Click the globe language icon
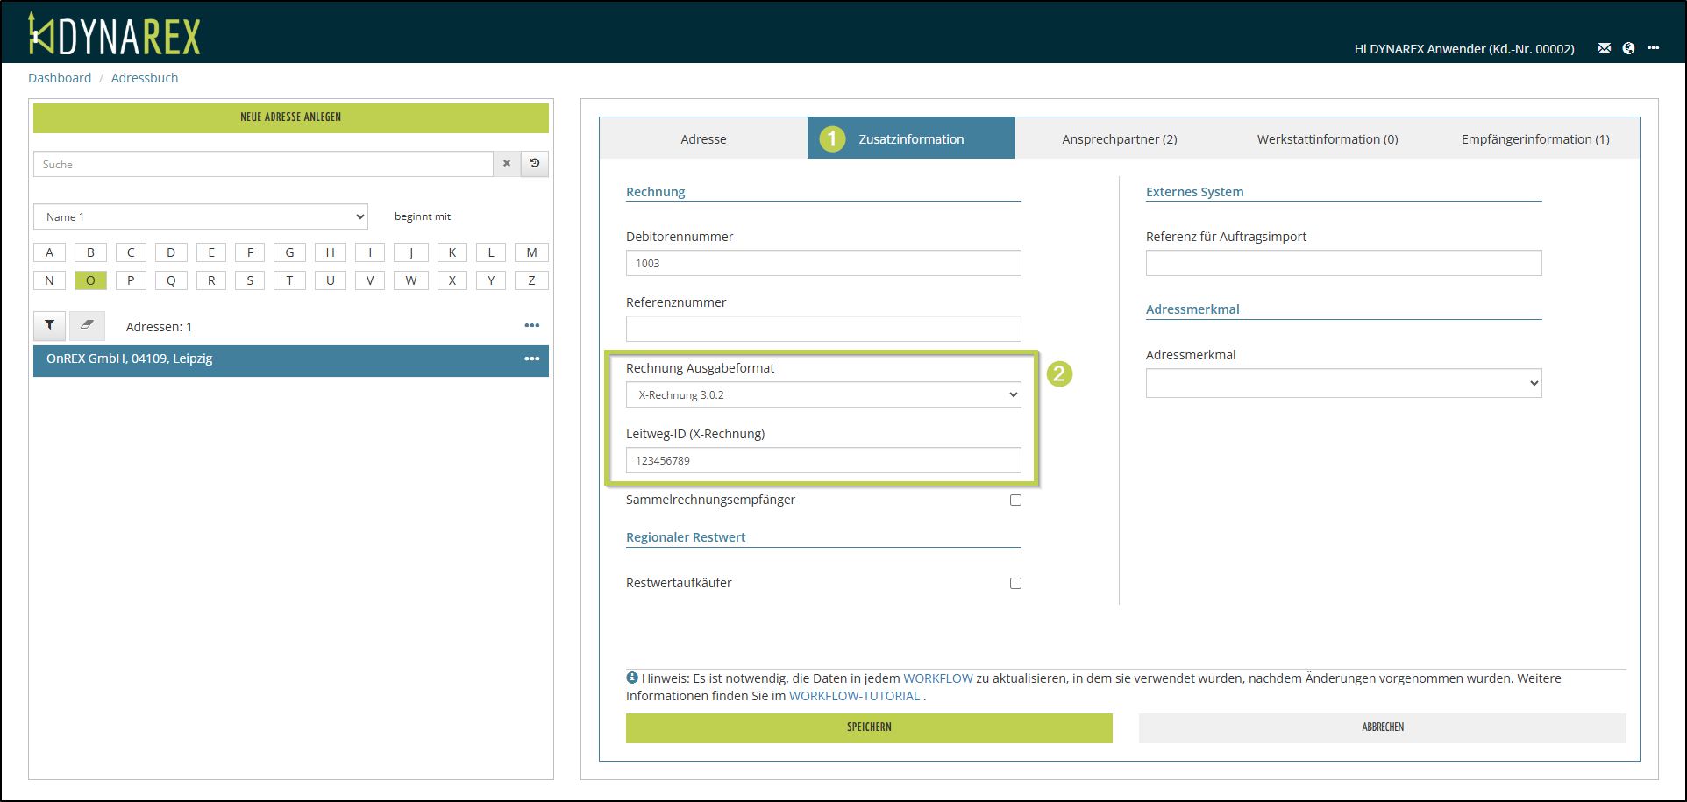 [x=1628, y=48]
